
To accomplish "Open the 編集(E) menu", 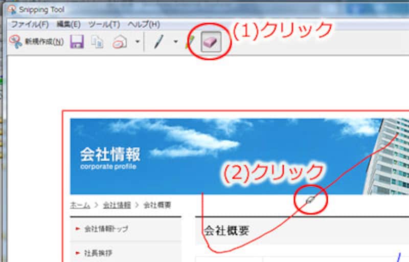I will click(x=69, y=25).
